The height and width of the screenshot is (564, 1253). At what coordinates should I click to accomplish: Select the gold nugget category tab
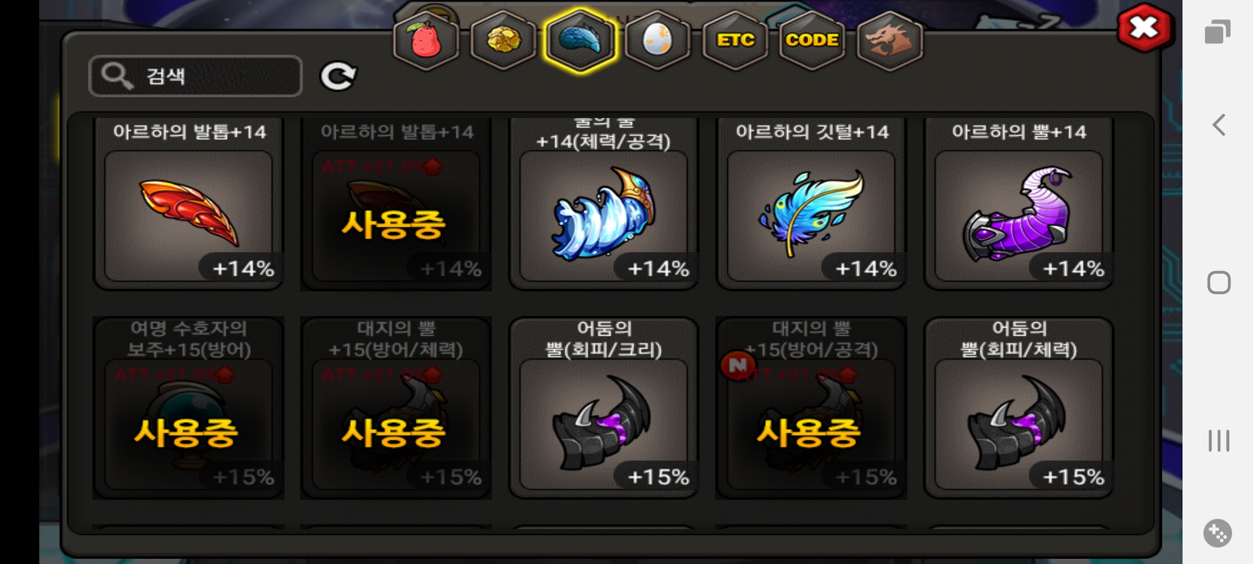pyautogui.click(x=503, y=41)
